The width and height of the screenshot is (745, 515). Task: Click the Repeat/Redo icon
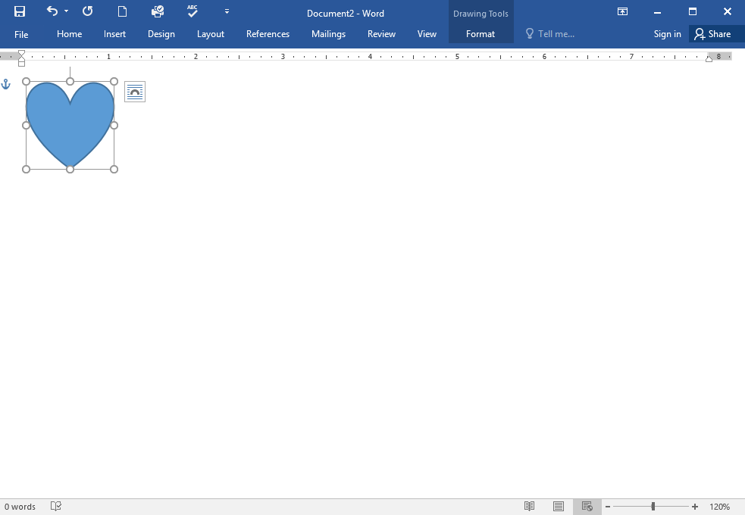[x=86, y=11]
